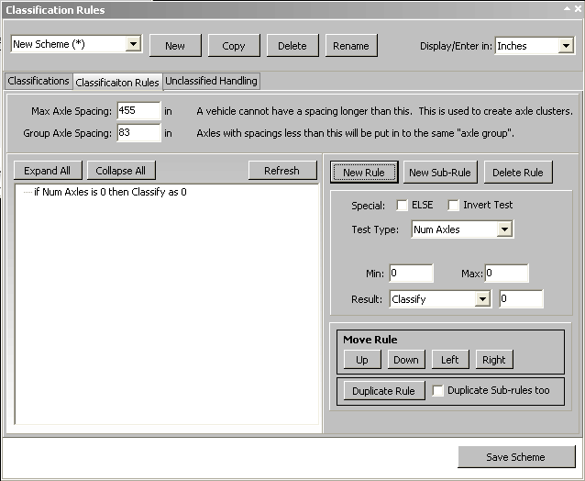
Task: Click Expand All rules button
Action: tap(48, 171)
